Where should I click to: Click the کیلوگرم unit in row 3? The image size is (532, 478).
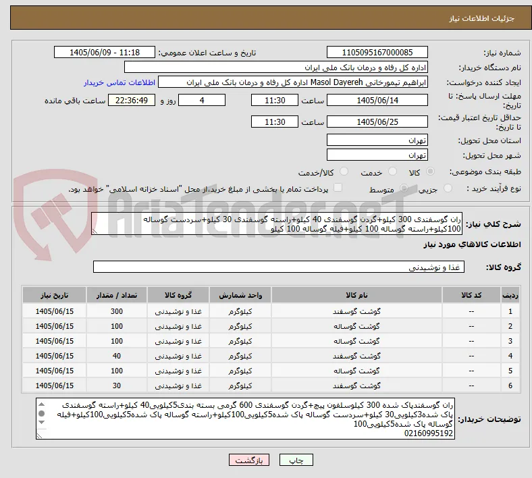click(x=240, y=341)
